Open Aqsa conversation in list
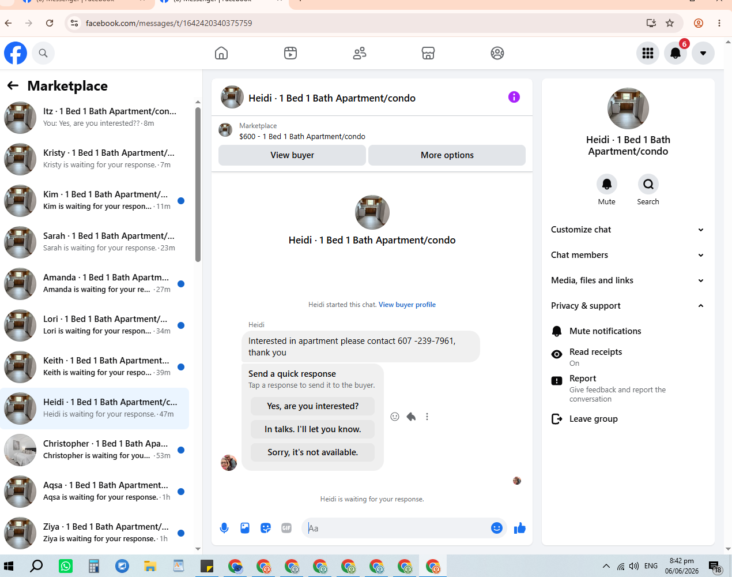 (x=95, y=492)
